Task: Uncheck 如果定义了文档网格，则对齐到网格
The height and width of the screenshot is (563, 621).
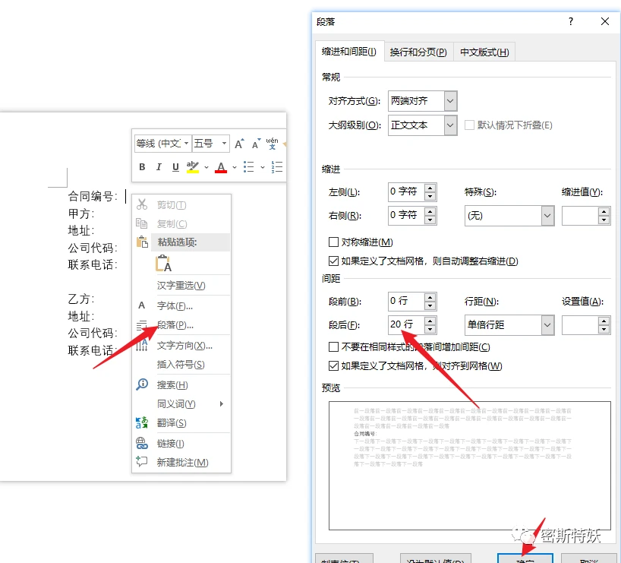Action: 334,365
